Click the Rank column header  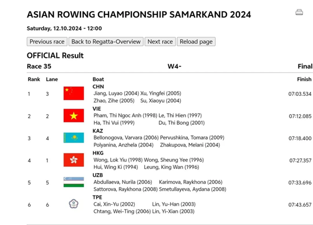[34, 79]
